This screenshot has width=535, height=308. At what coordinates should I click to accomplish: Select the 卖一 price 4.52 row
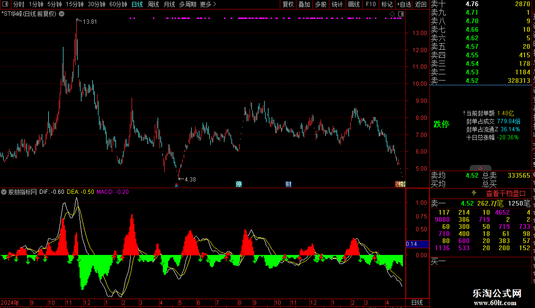481,81
